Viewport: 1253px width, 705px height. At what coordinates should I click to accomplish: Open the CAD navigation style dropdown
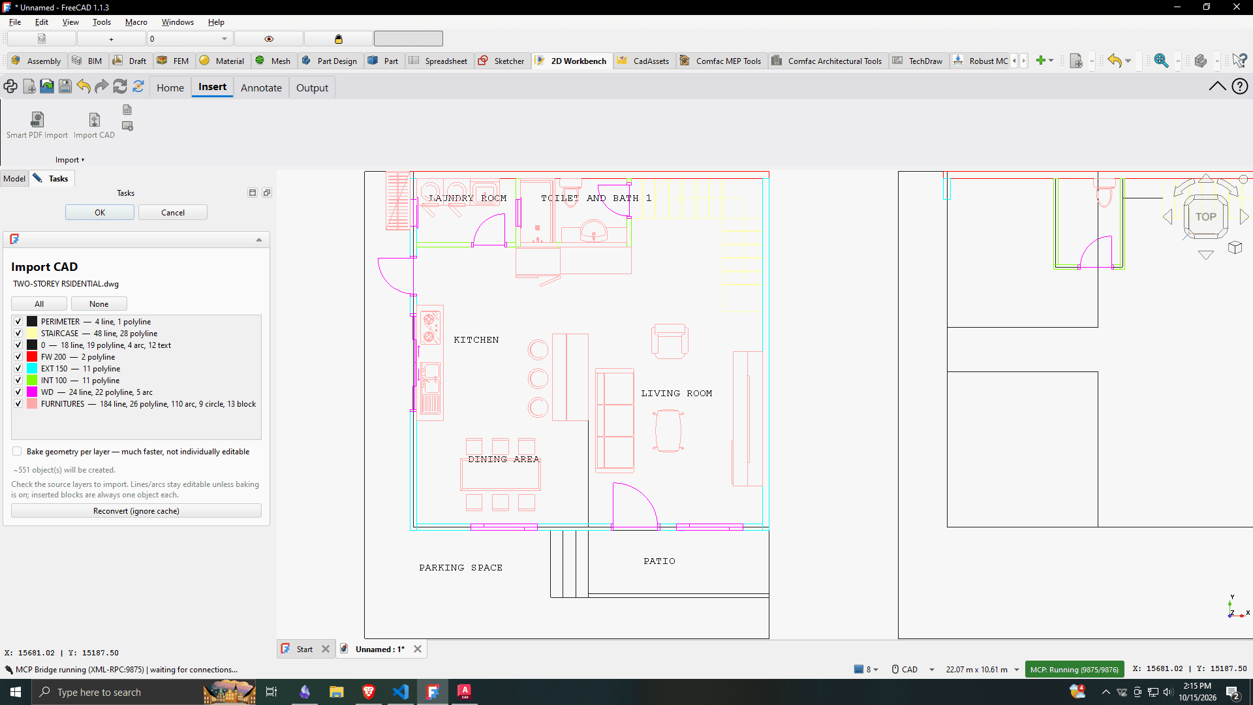(x=913, y=670)
